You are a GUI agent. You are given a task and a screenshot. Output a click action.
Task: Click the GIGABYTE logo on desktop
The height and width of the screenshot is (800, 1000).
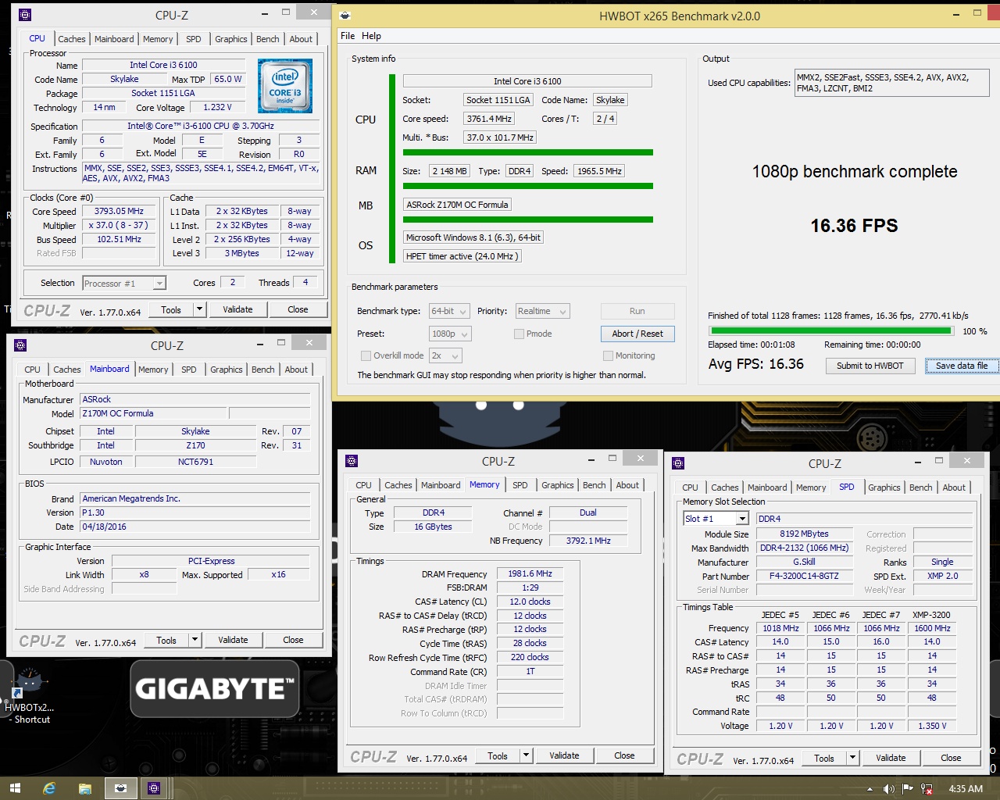215,688
